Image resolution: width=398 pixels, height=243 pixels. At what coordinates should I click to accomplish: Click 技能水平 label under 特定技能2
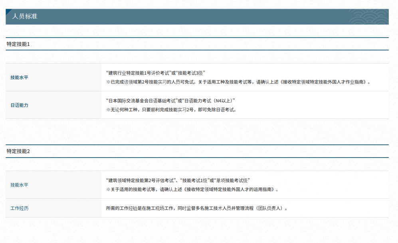pos(19,185)
